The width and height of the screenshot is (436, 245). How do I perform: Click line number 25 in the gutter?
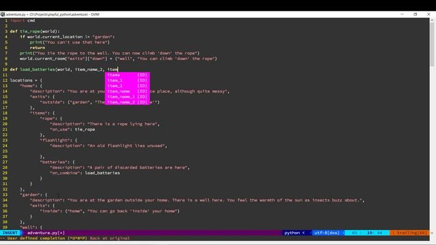5,151
